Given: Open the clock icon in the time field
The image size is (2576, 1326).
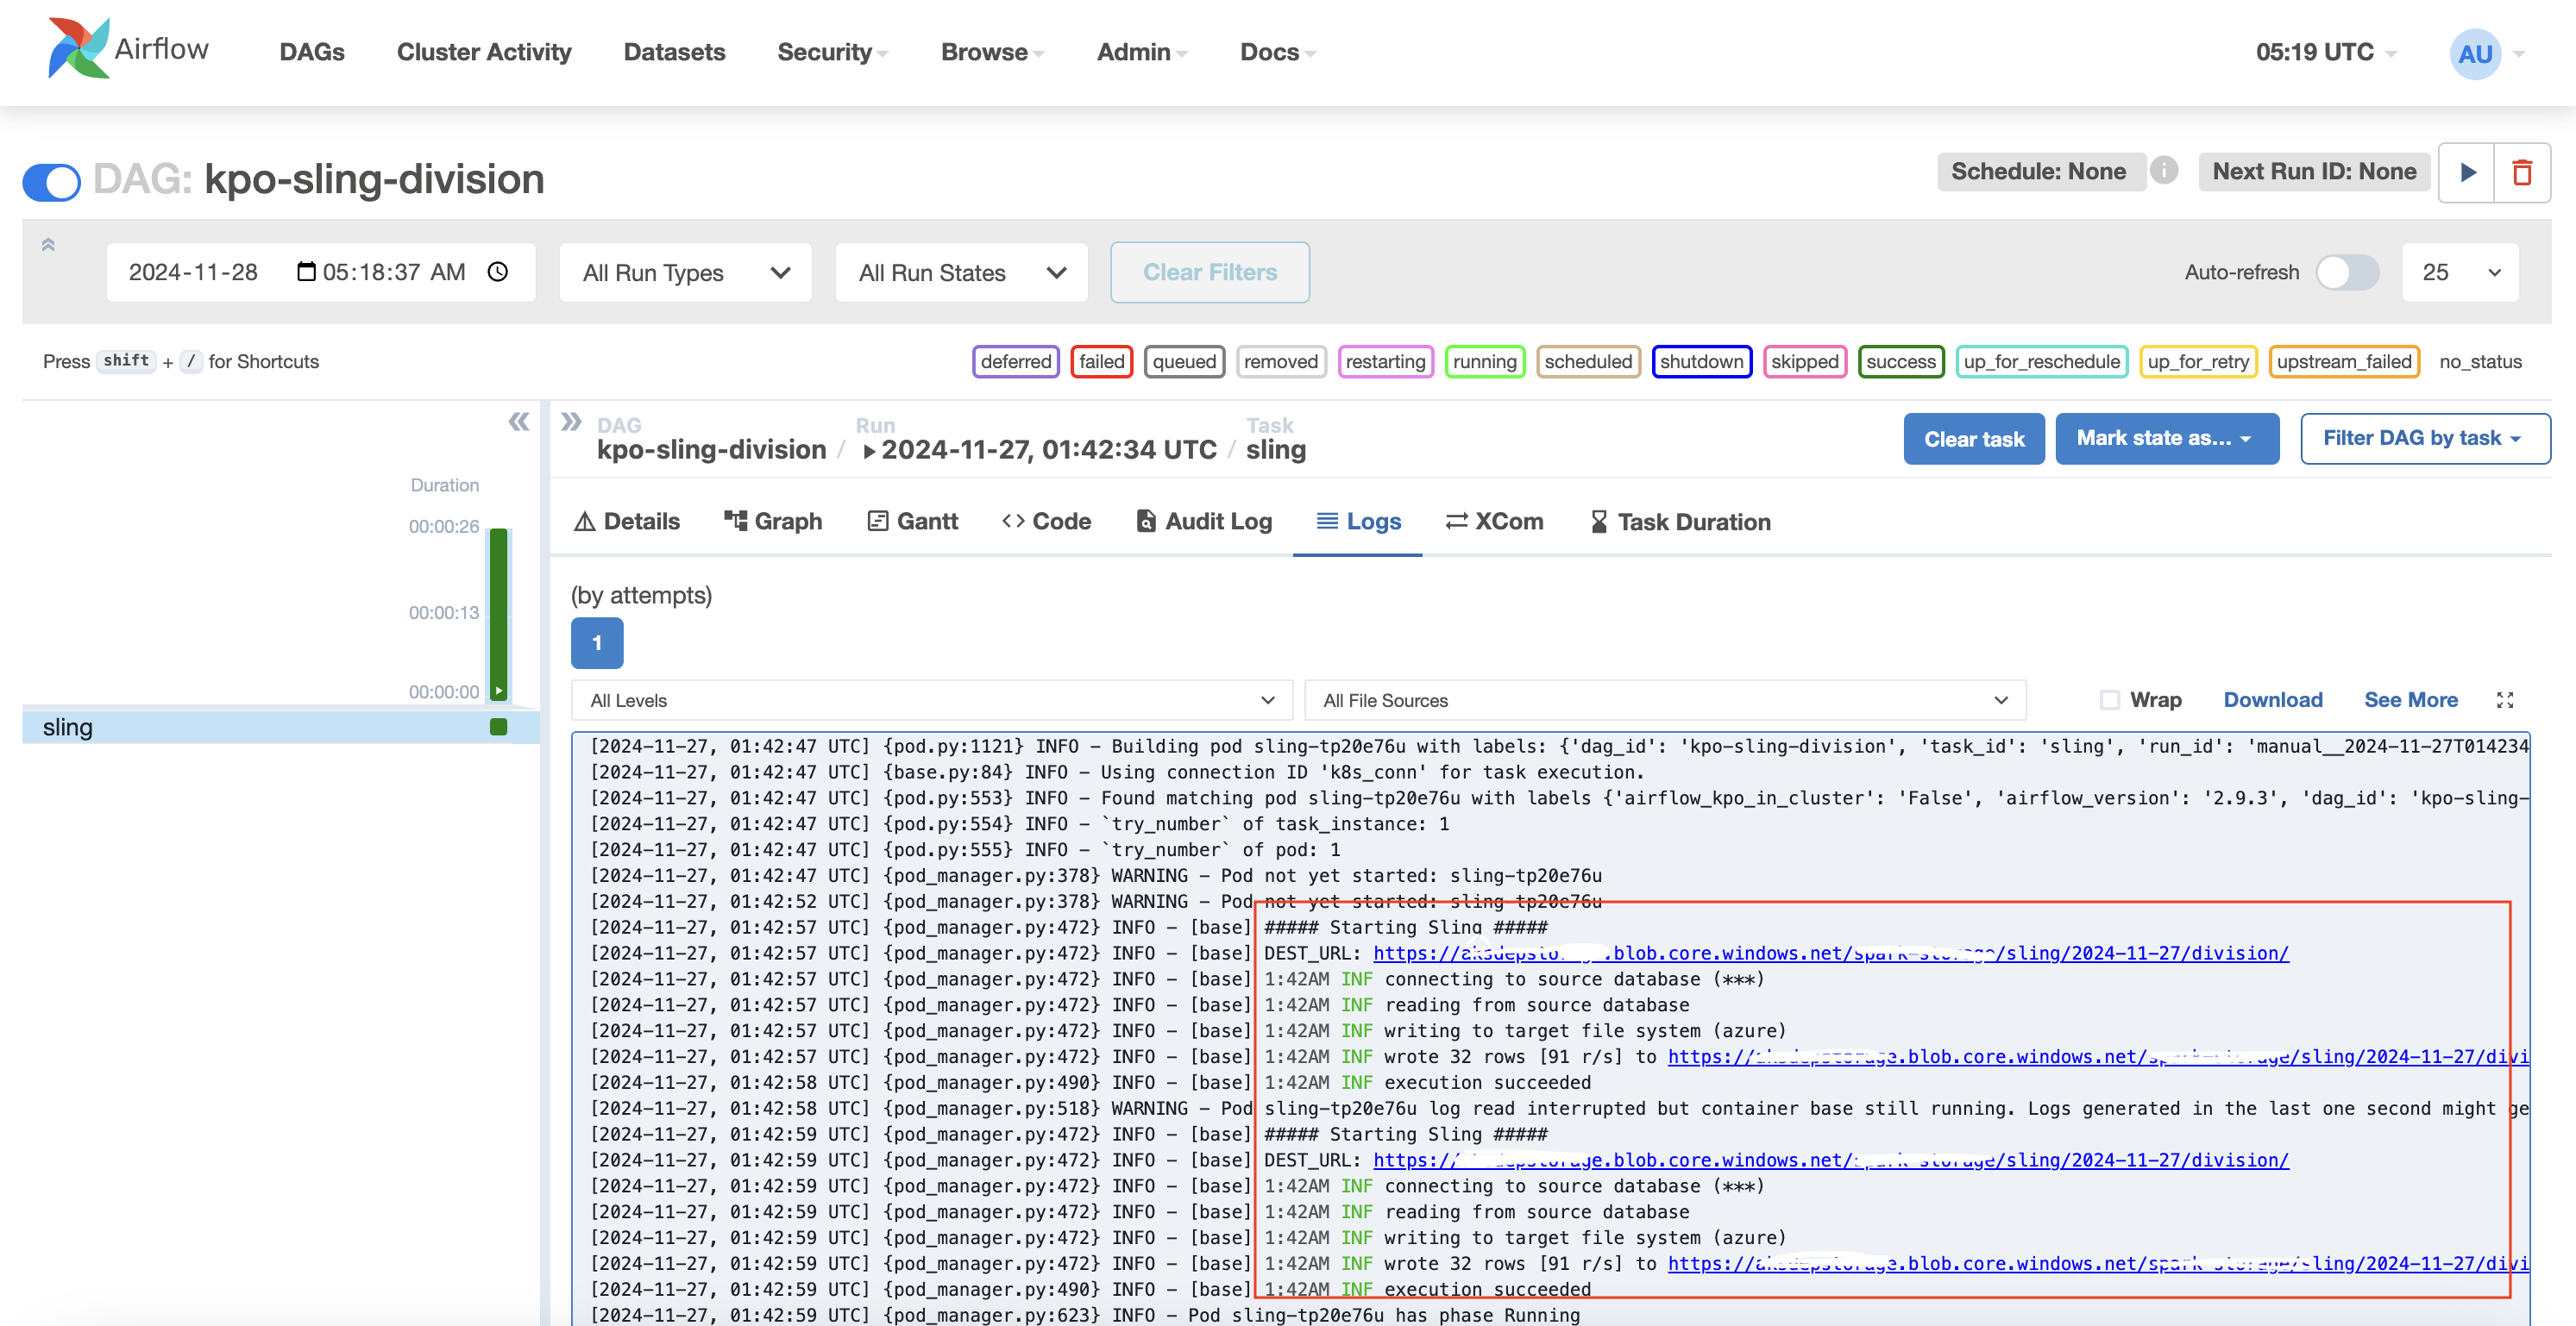Looking at the screenshot, I should coord(498,272).
